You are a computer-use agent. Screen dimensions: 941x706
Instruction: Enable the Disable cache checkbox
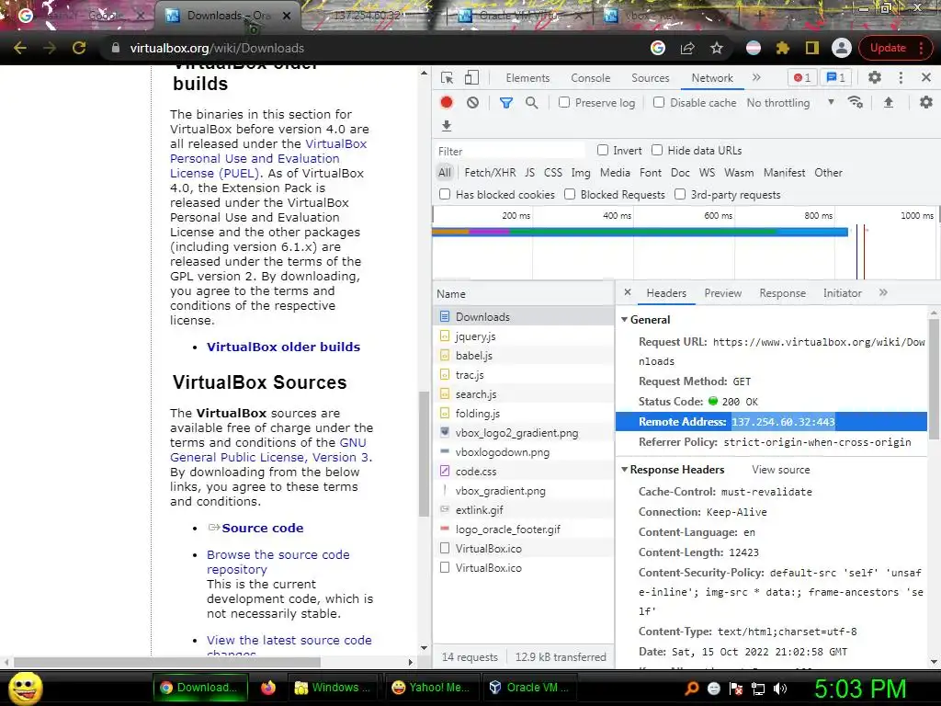(659, 103)
